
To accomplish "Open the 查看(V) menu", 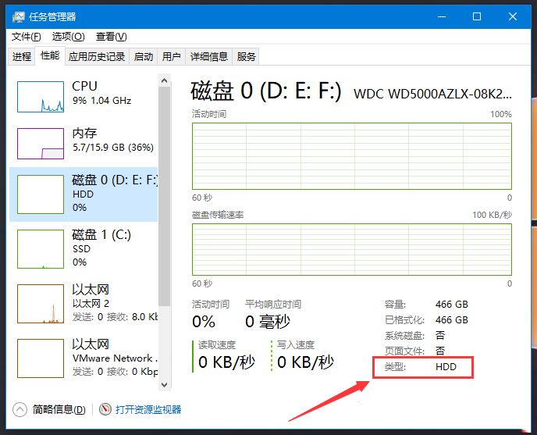I will pyautogui.click(x=111, y=37).
